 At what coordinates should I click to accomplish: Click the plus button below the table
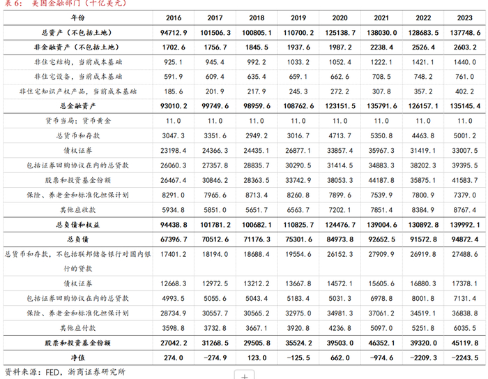pyautogui.click(x=244, y=376)
